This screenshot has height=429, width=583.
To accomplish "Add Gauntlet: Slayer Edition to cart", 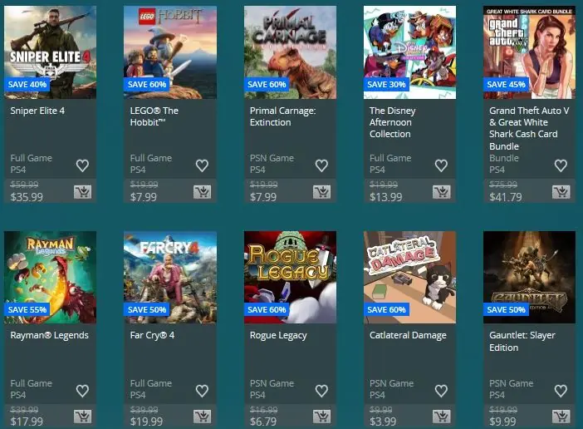I will (x=561, y=417).
